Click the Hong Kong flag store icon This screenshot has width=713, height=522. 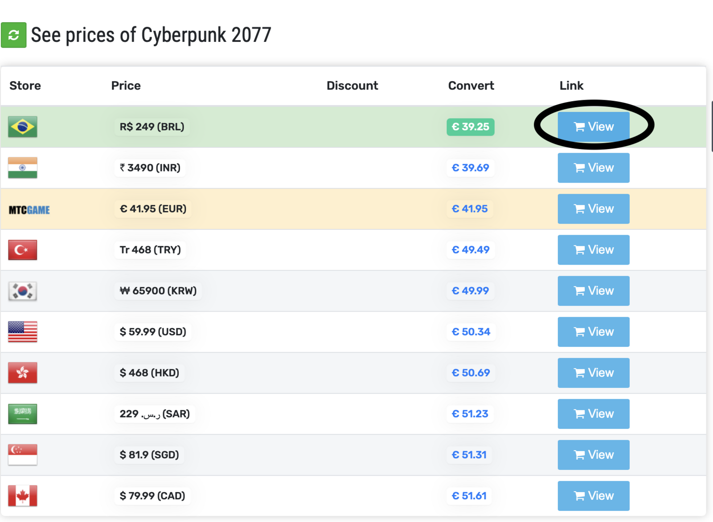(23, 373)
